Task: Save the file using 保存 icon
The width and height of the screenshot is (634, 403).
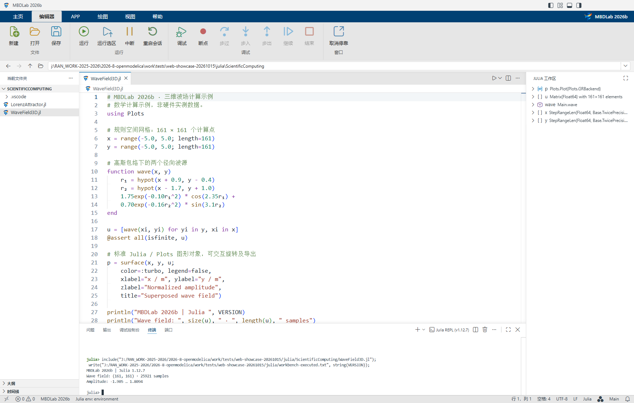Action: point(56,32)
